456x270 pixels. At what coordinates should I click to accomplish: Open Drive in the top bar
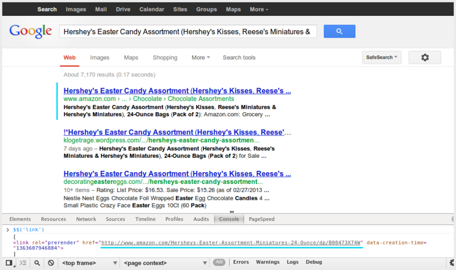[x=123, y=9]
